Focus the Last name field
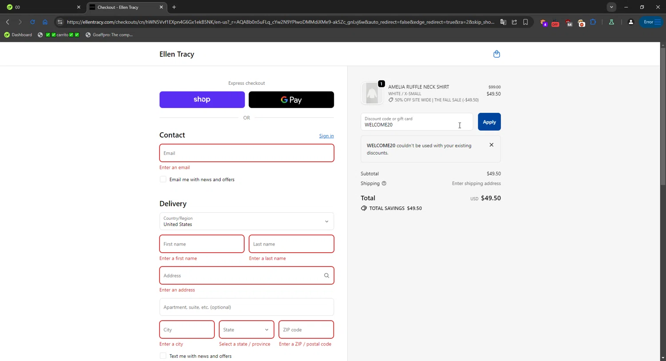The width and height of the screenshot is (666, 361). point(291,244)
